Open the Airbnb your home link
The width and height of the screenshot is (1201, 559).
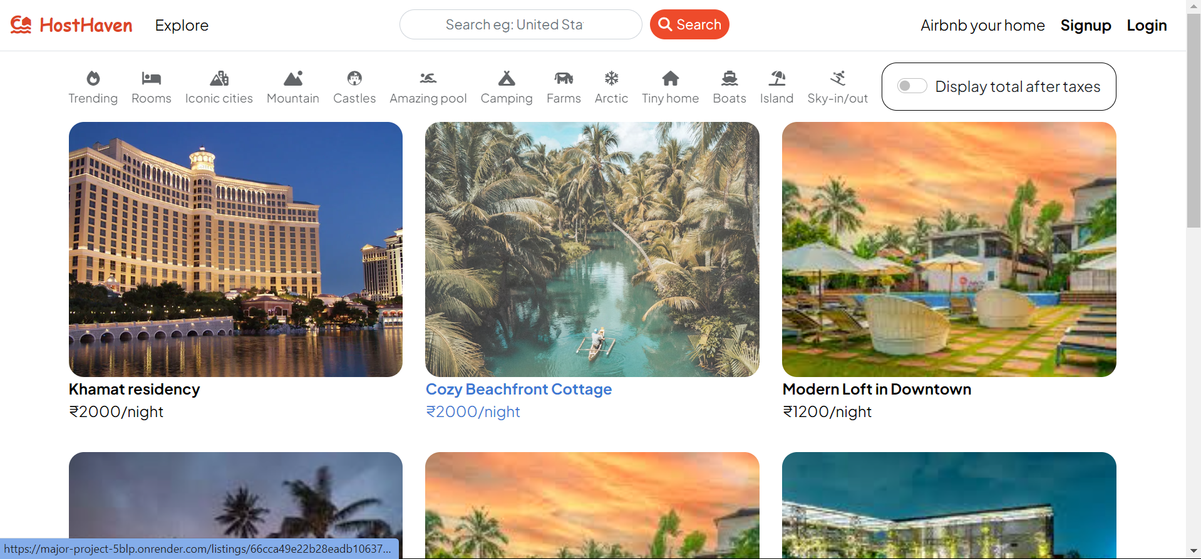click(982, 26)
